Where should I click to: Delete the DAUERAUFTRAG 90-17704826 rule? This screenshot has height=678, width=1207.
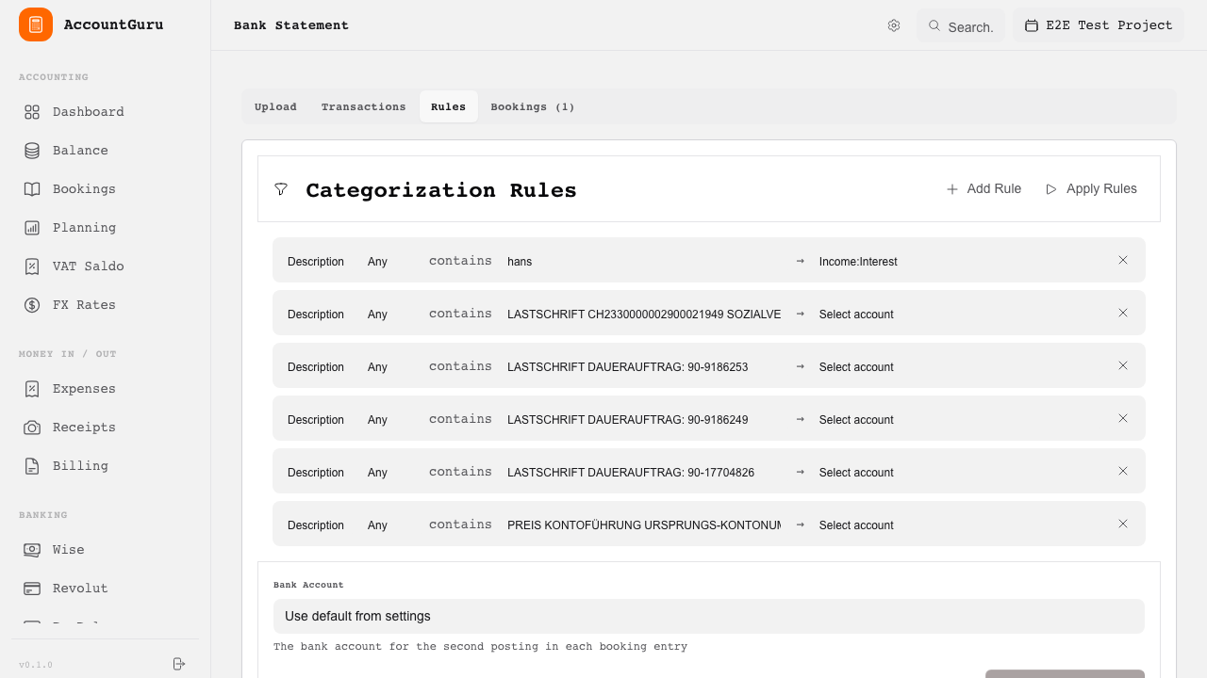pos(1123,471)
